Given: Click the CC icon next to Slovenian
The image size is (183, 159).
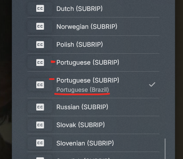Looking at the screenshot, I should click(x=40, y=143).
